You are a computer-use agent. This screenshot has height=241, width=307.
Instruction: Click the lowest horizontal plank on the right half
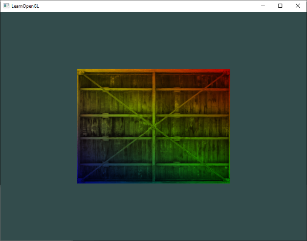coord(192,164)
